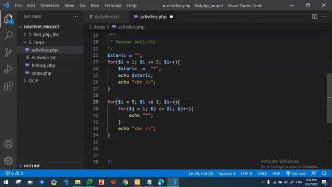332x187 pixels.
Task: Open XAMPP from the taskbar
Action: click(x=137, y=182)
